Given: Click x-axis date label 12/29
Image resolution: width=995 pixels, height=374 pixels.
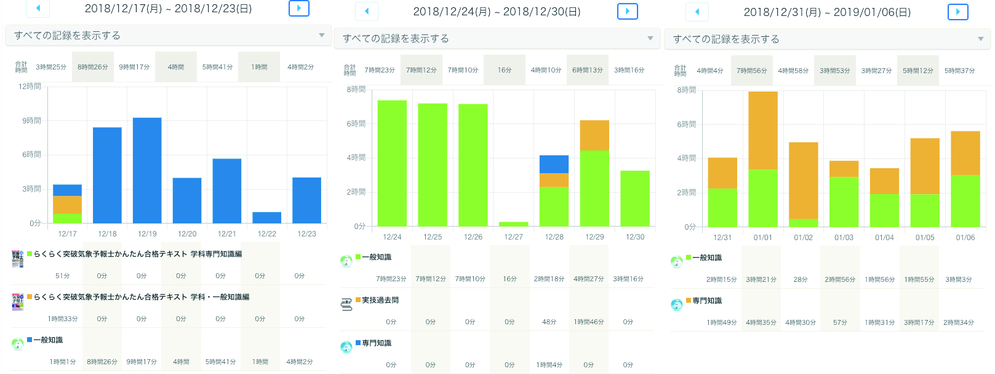Looking at the screenshot, I should [594, 237].
